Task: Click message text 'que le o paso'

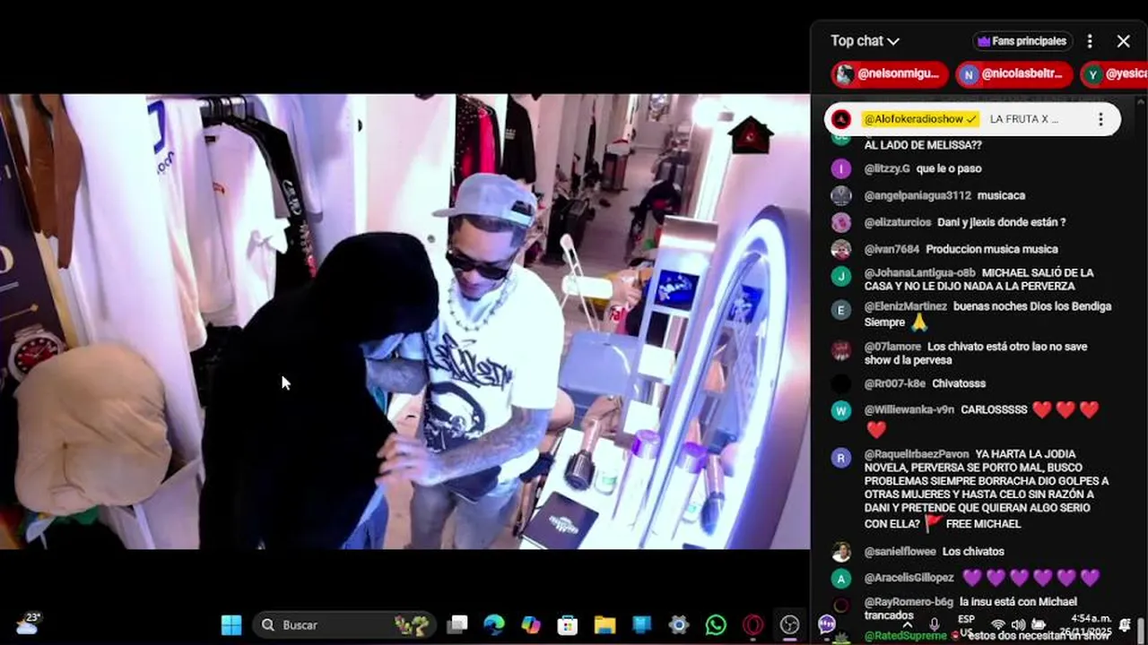Action: pos(949,168)
